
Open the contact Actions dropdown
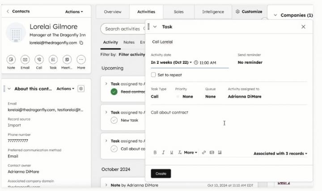pyautogui.click(x=74, y=12)
